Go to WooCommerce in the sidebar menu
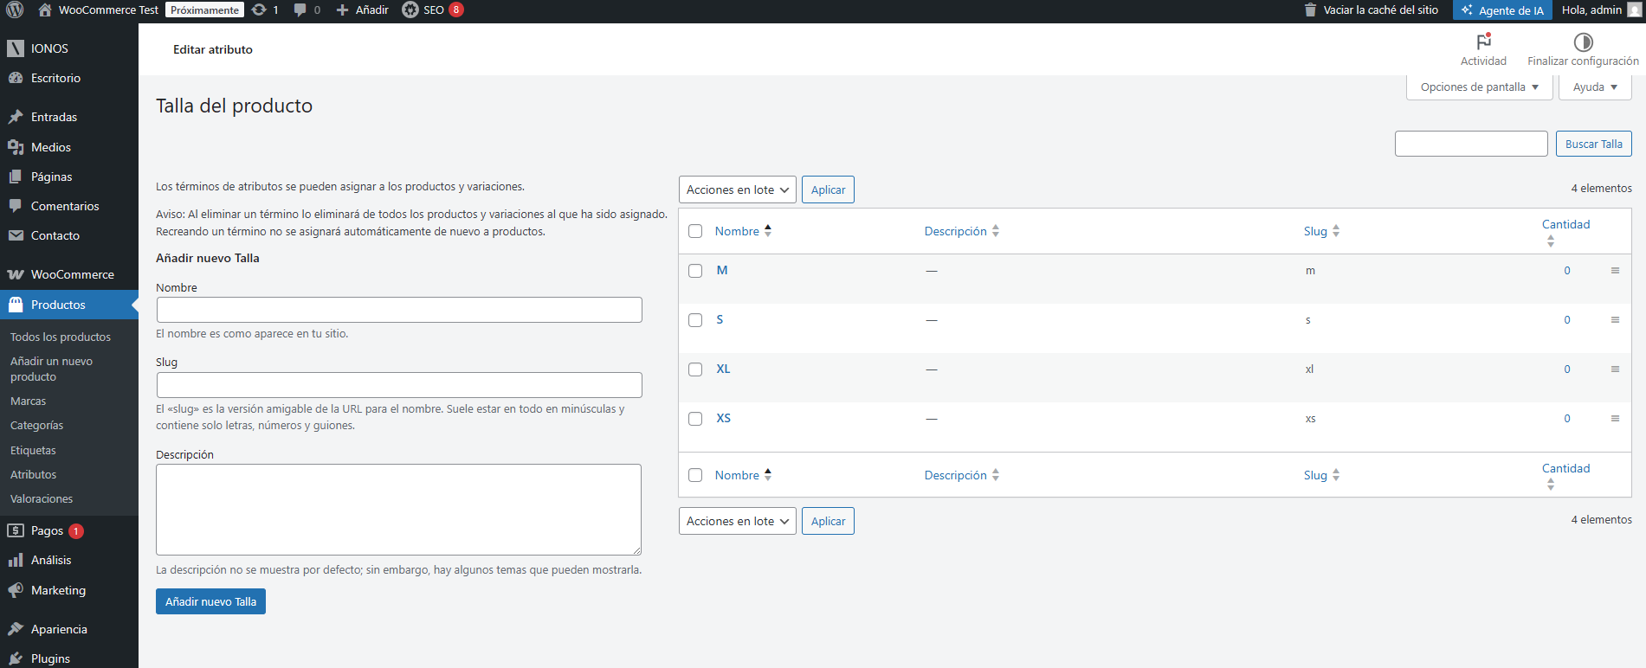Viewport: 1646px width, 668px height. [x=72, y=275]
